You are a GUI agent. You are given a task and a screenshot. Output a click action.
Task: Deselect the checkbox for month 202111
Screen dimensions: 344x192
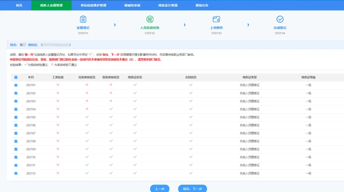[x=16, y=165]
